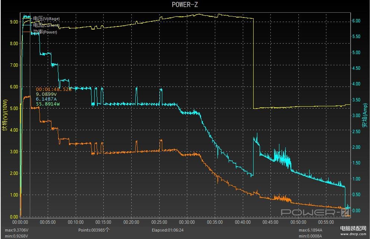The image size is (370, 239).
Task: Click the 电压(Voltage) legend entry
Action: pos(41,18)
